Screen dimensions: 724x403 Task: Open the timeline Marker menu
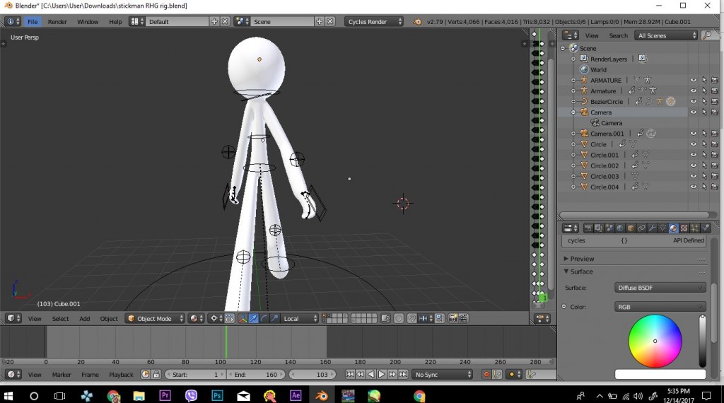62,375
